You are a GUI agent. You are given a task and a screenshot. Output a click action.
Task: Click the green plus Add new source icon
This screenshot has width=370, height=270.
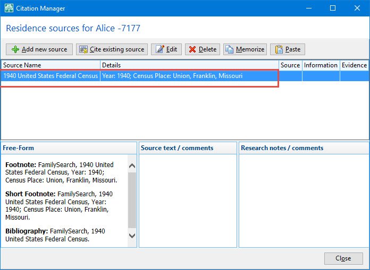tap(15, 49)
